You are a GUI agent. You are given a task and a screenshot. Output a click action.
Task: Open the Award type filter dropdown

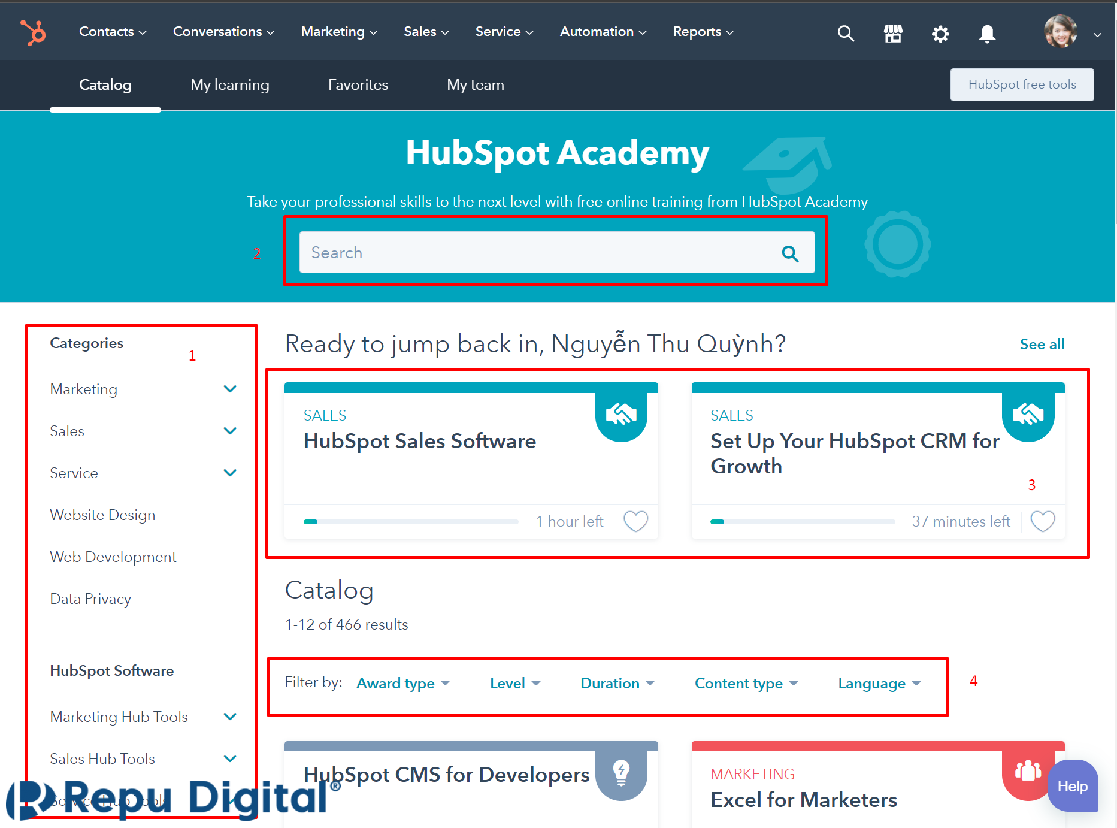tap(402, 684)
